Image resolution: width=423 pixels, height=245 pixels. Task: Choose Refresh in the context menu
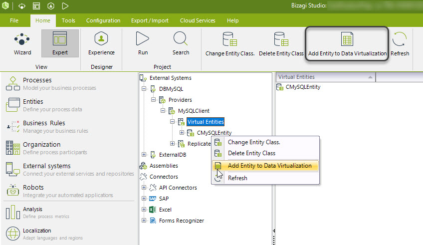click(265, 178)
